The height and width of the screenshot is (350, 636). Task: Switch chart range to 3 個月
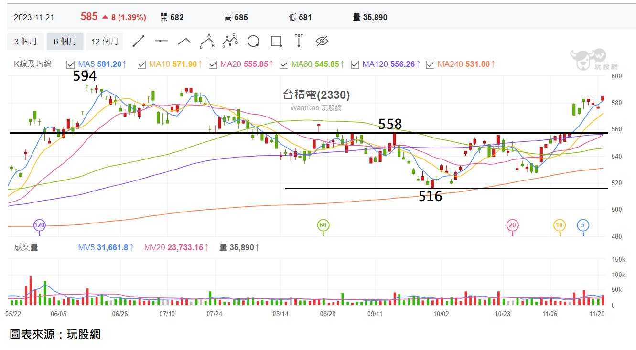click(25, 42)
